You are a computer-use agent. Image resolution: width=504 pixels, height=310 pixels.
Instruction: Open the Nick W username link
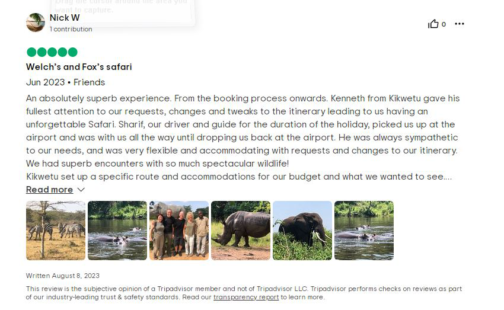click(x=65, y=18)
